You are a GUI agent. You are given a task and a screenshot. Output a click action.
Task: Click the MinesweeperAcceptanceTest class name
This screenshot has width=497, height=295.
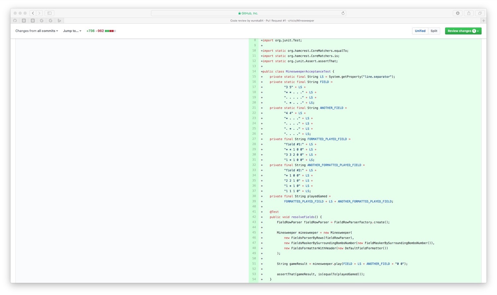[308, 71]
